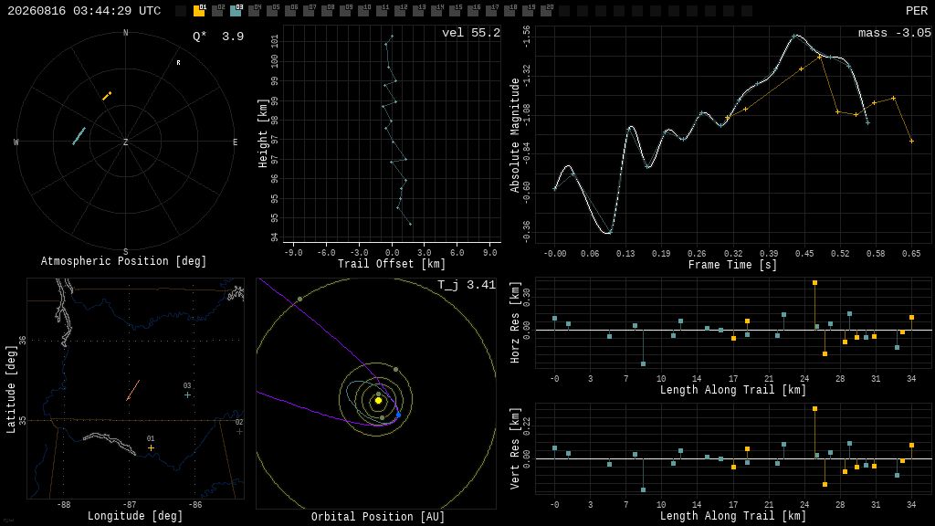This screenshot has width=935, height=526.
Task: Click the orange ground track on the map
Action: 133,391
